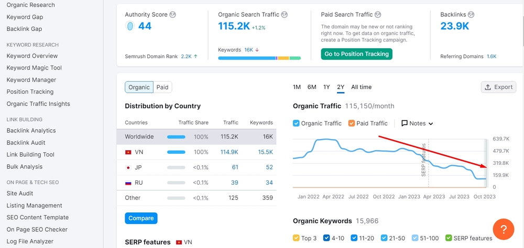Click the VN traffic share bar

pos(176,152)
